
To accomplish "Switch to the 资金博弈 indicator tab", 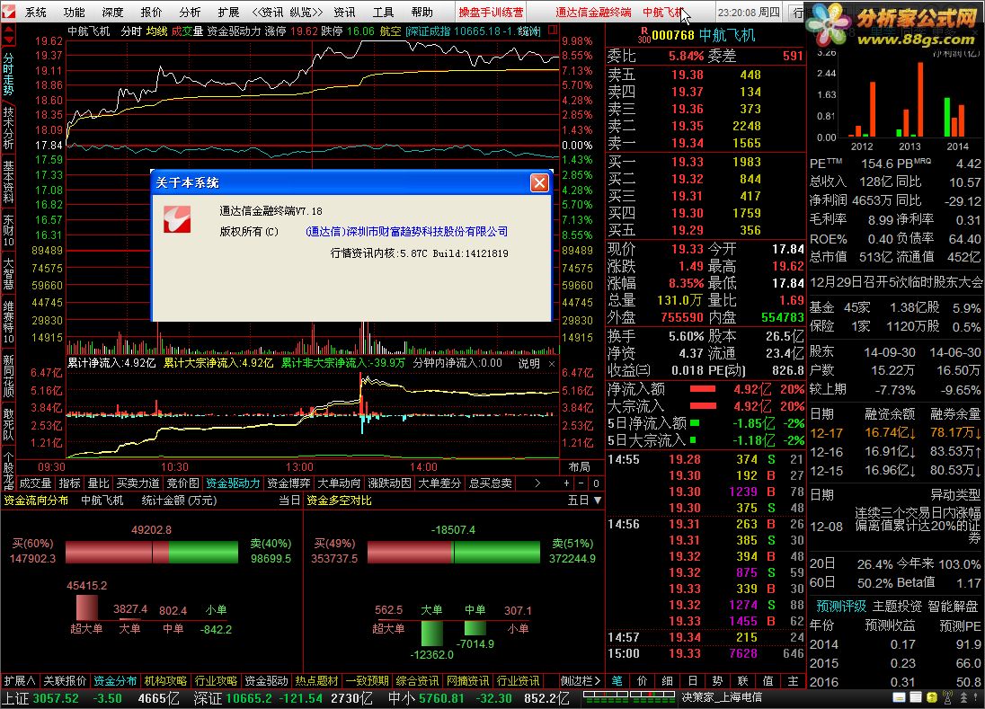I will 289,483.
